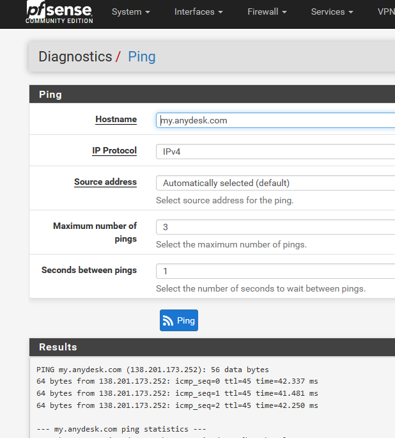Click the pfSense Community Edition logo
The height and width of the screenshot is (438, 395).
coord(59,12)
